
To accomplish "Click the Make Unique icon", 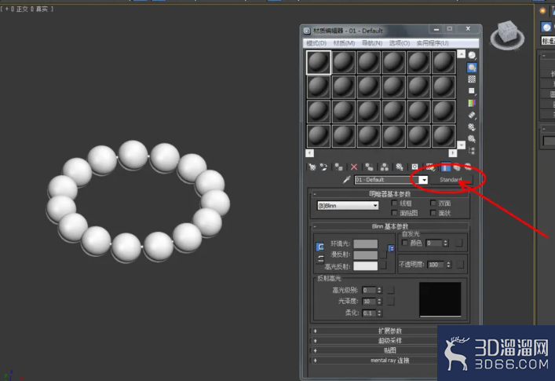I will pyautogui.click(x=385, y=167).
